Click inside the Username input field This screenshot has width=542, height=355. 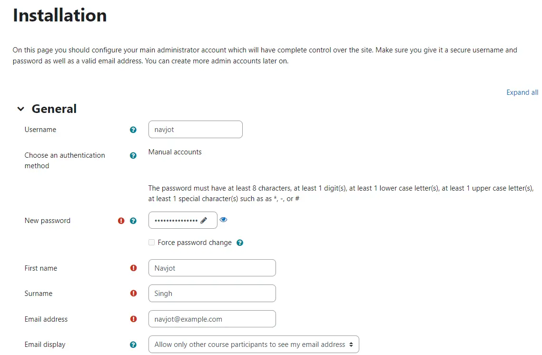pyautogui.click(x=195, y=129)
